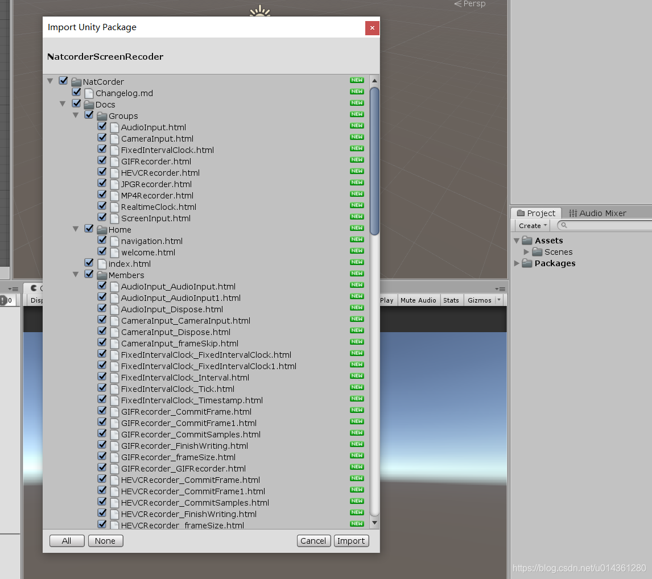Collapse the Assets folder in Project panel
652x579 pixels.
(517, 241)
